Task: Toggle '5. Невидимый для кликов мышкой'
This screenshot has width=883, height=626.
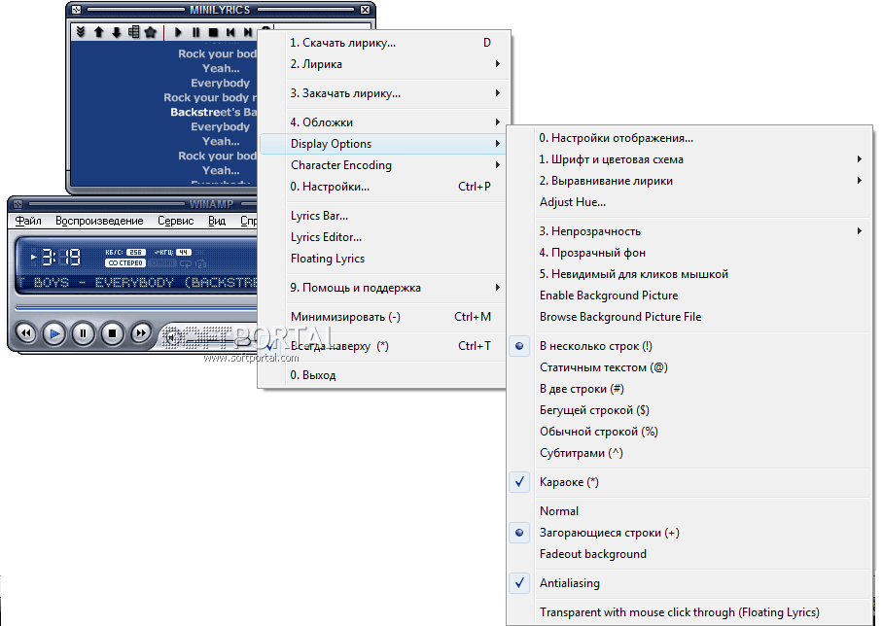Action: [689, 273]
